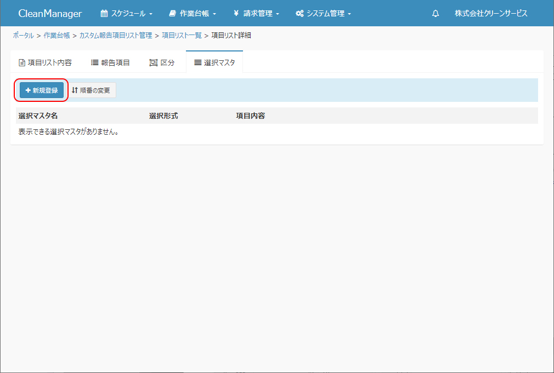Click the 株式会社クリーンサービス company name
The image size is (554, 373).
point(491,14)
